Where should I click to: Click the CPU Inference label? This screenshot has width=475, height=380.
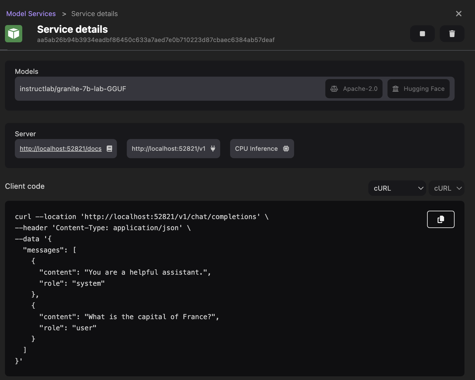tap(256, 149)
